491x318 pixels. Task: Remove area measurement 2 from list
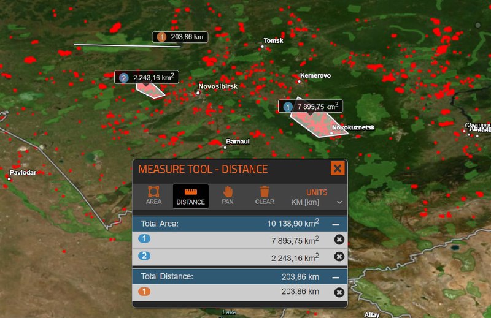[x=339, y=257]
